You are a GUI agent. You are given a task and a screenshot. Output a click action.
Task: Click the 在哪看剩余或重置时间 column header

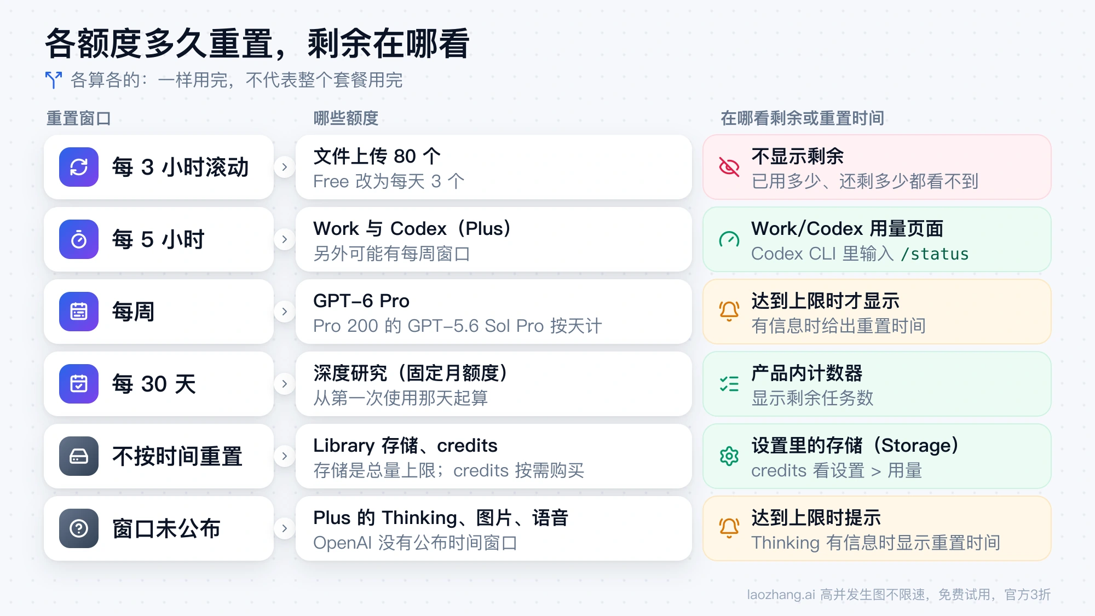click(x=802, y=118)
